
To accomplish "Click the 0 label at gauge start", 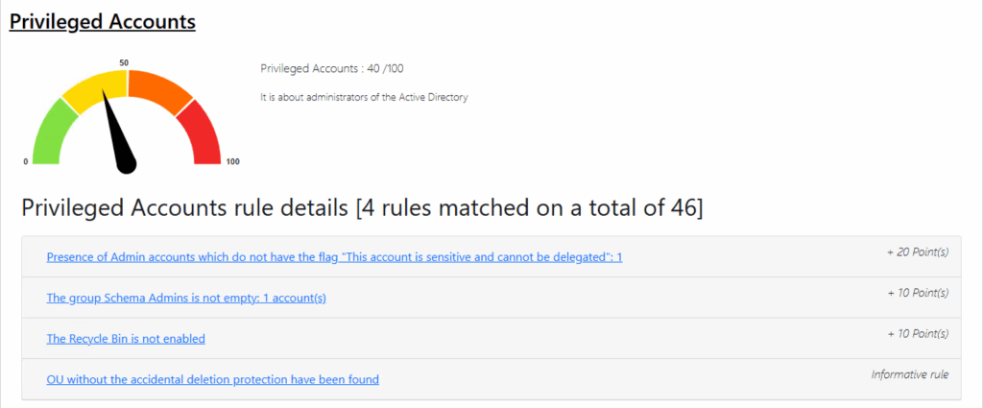I will point(25,161).
